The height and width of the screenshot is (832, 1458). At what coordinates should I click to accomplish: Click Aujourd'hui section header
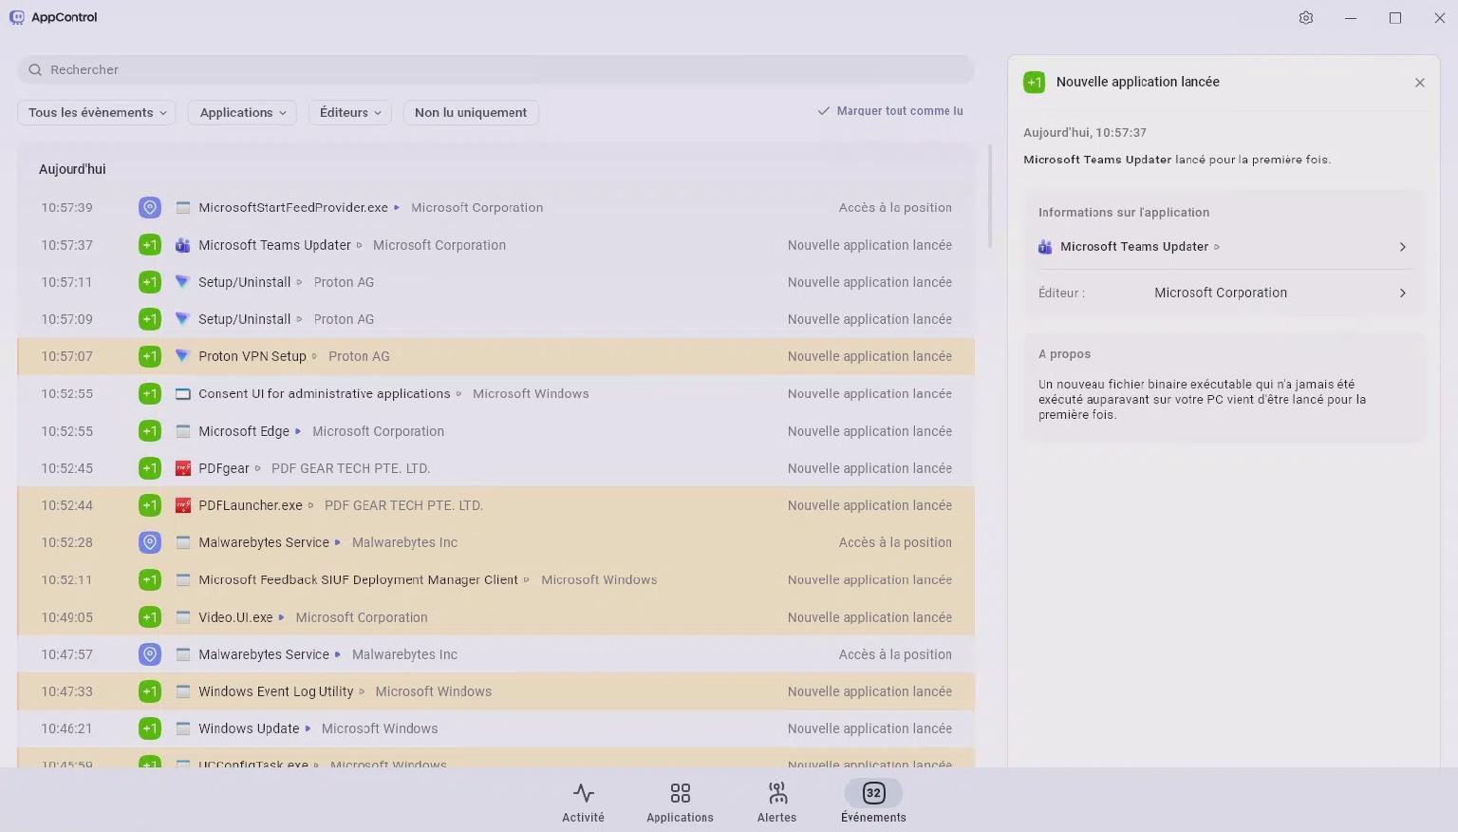tap(72, 169)
